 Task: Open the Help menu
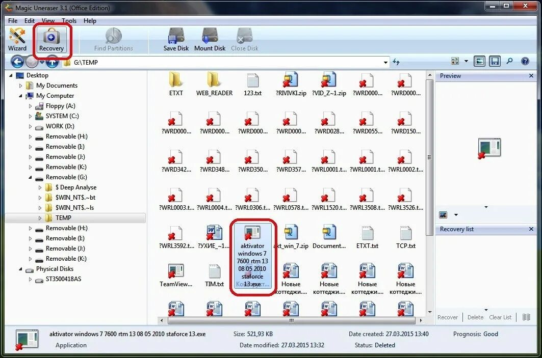(90, 21)
